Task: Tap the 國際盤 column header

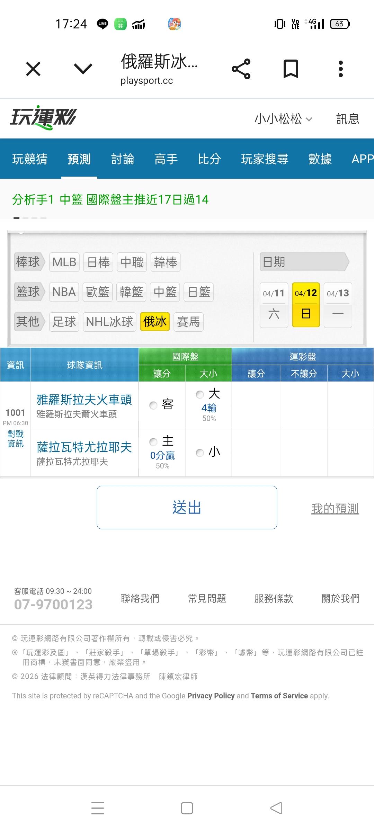Action: coord(185,356)
